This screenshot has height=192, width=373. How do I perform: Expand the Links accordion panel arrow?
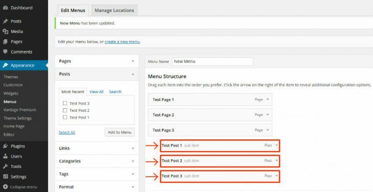pyautogui.click(x=133, y=148)
